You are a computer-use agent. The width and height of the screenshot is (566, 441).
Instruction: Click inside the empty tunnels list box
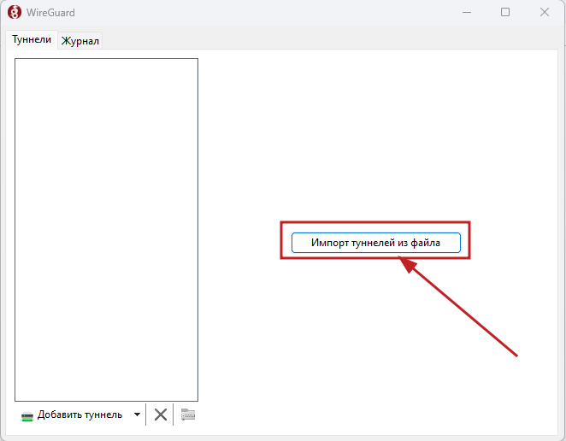107,230
